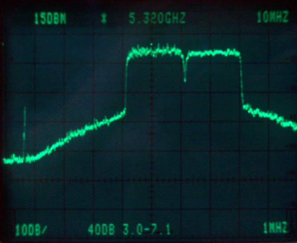Click the 15DBM reference level readout
This screenshot has height=243, width=297.
click(50, 19)
